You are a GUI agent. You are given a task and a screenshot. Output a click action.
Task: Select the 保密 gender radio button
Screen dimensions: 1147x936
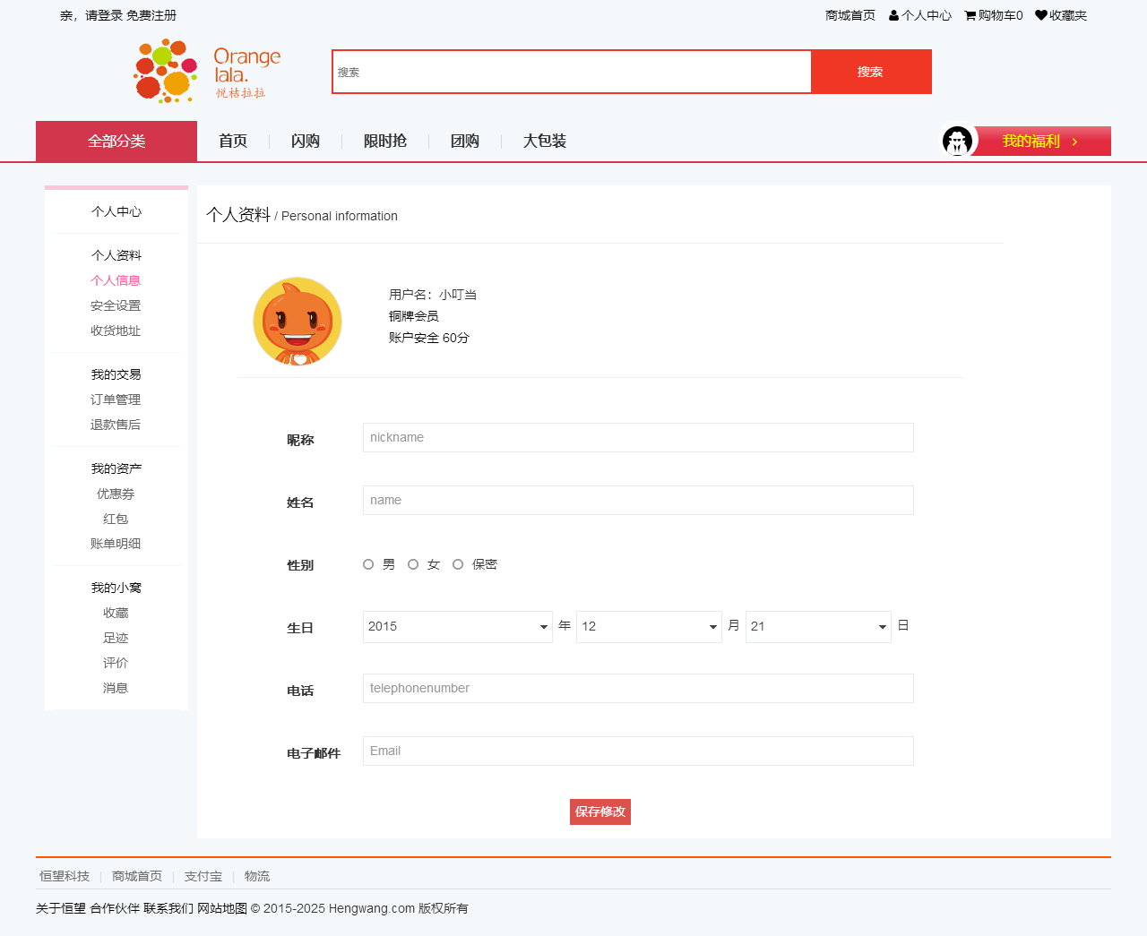click(x=458, y=564)
